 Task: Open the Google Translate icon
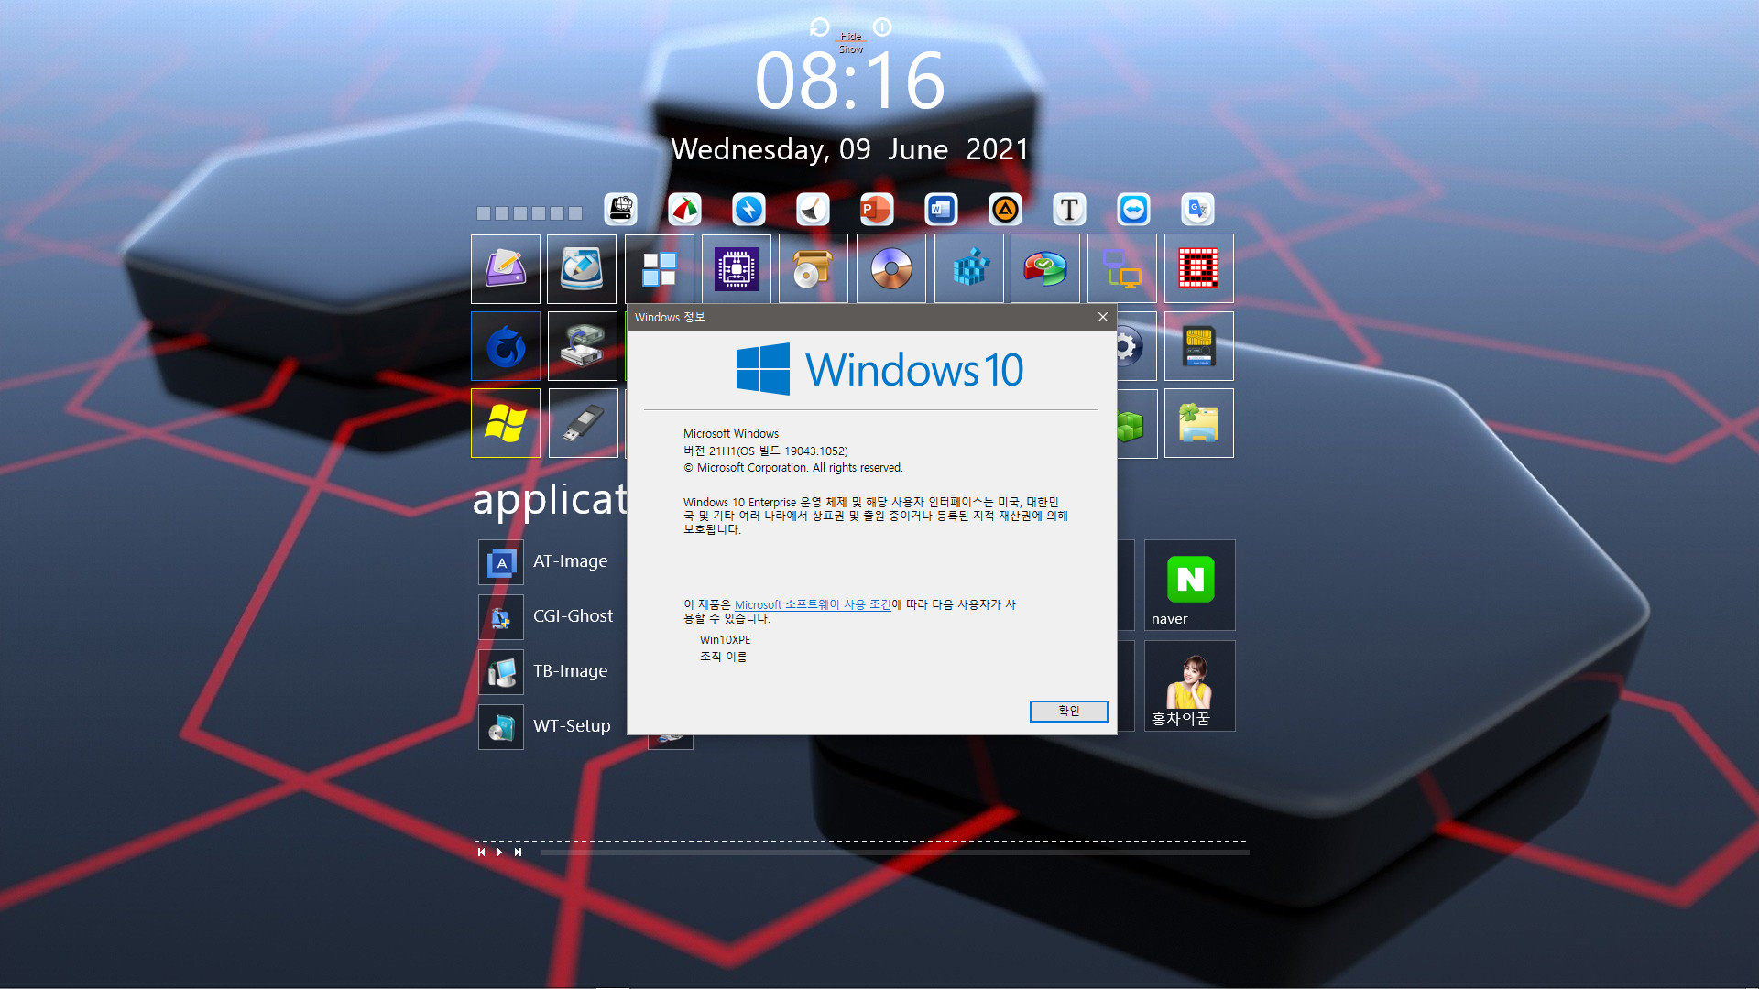[x=1197, y=210]
